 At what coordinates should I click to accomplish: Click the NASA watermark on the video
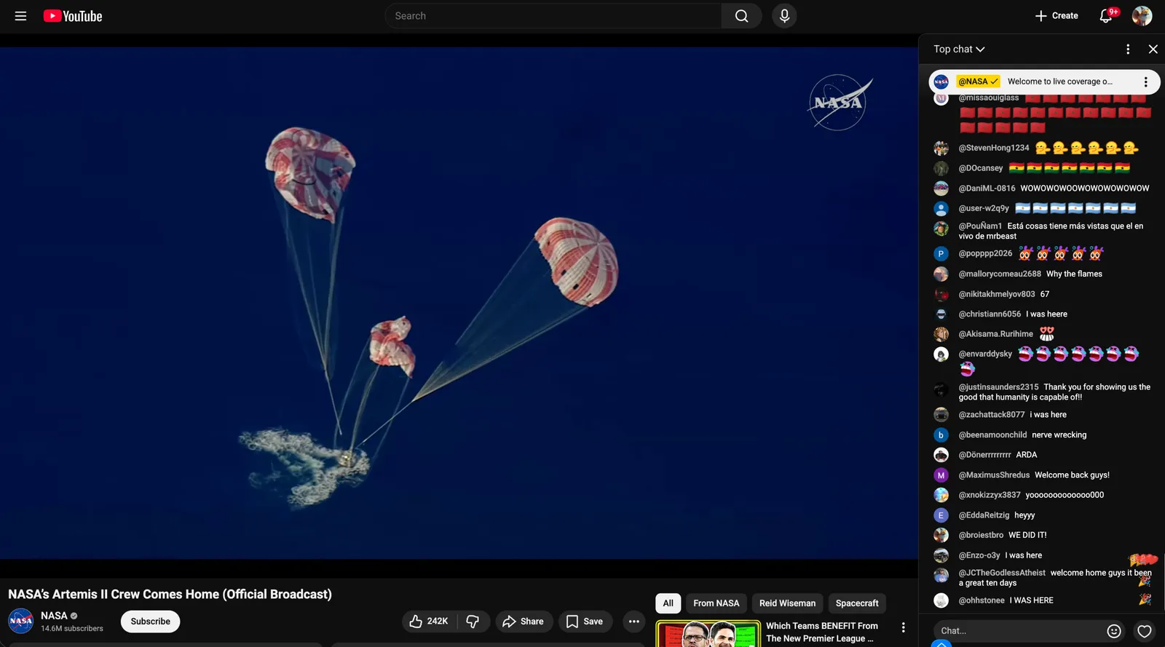839,103
